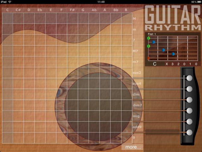
Task: Click the lowercase m (minor) row label
Action: [x=134, y=29]
